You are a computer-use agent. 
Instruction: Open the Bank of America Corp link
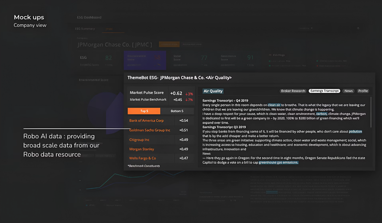click(146, 120)
